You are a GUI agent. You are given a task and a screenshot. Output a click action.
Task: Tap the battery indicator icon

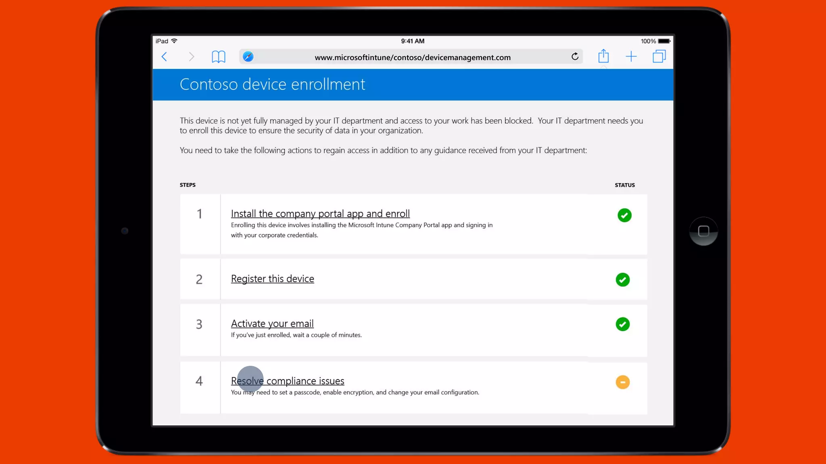pos(664,41)
